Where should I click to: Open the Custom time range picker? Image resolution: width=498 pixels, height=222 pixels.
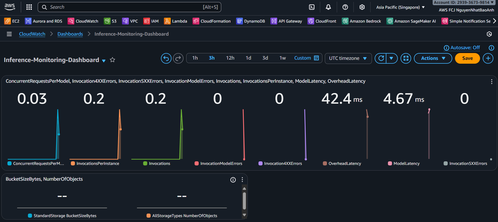click(x=306, y=58)
